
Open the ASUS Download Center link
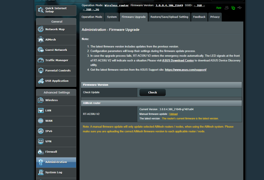coord(178,60)
